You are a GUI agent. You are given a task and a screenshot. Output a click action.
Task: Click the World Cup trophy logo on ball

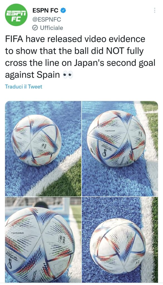tap(104, 153)
